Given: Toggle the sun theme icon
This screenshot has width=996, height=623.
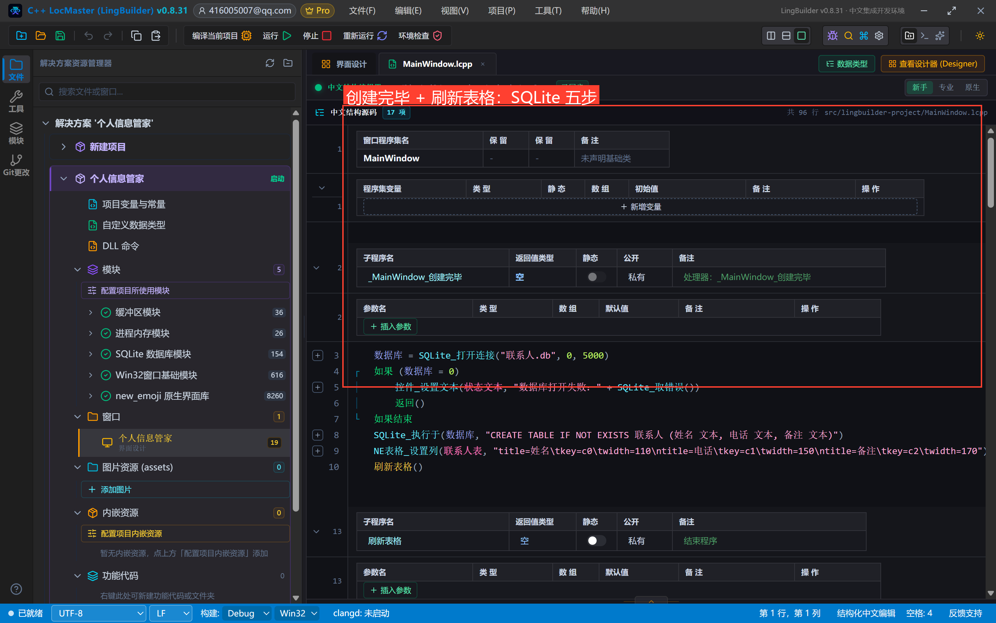Looking at the screenshot, I should 980,36.
